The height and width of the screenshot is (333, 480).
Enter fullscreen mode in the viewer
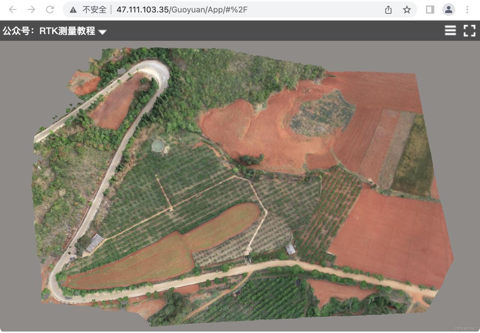(x=469, y=31)
